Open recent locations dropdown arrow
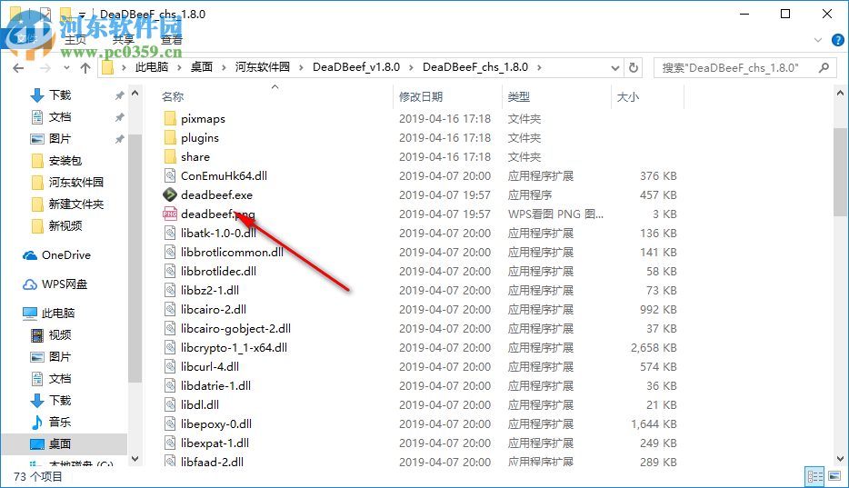 coord(66,67)
